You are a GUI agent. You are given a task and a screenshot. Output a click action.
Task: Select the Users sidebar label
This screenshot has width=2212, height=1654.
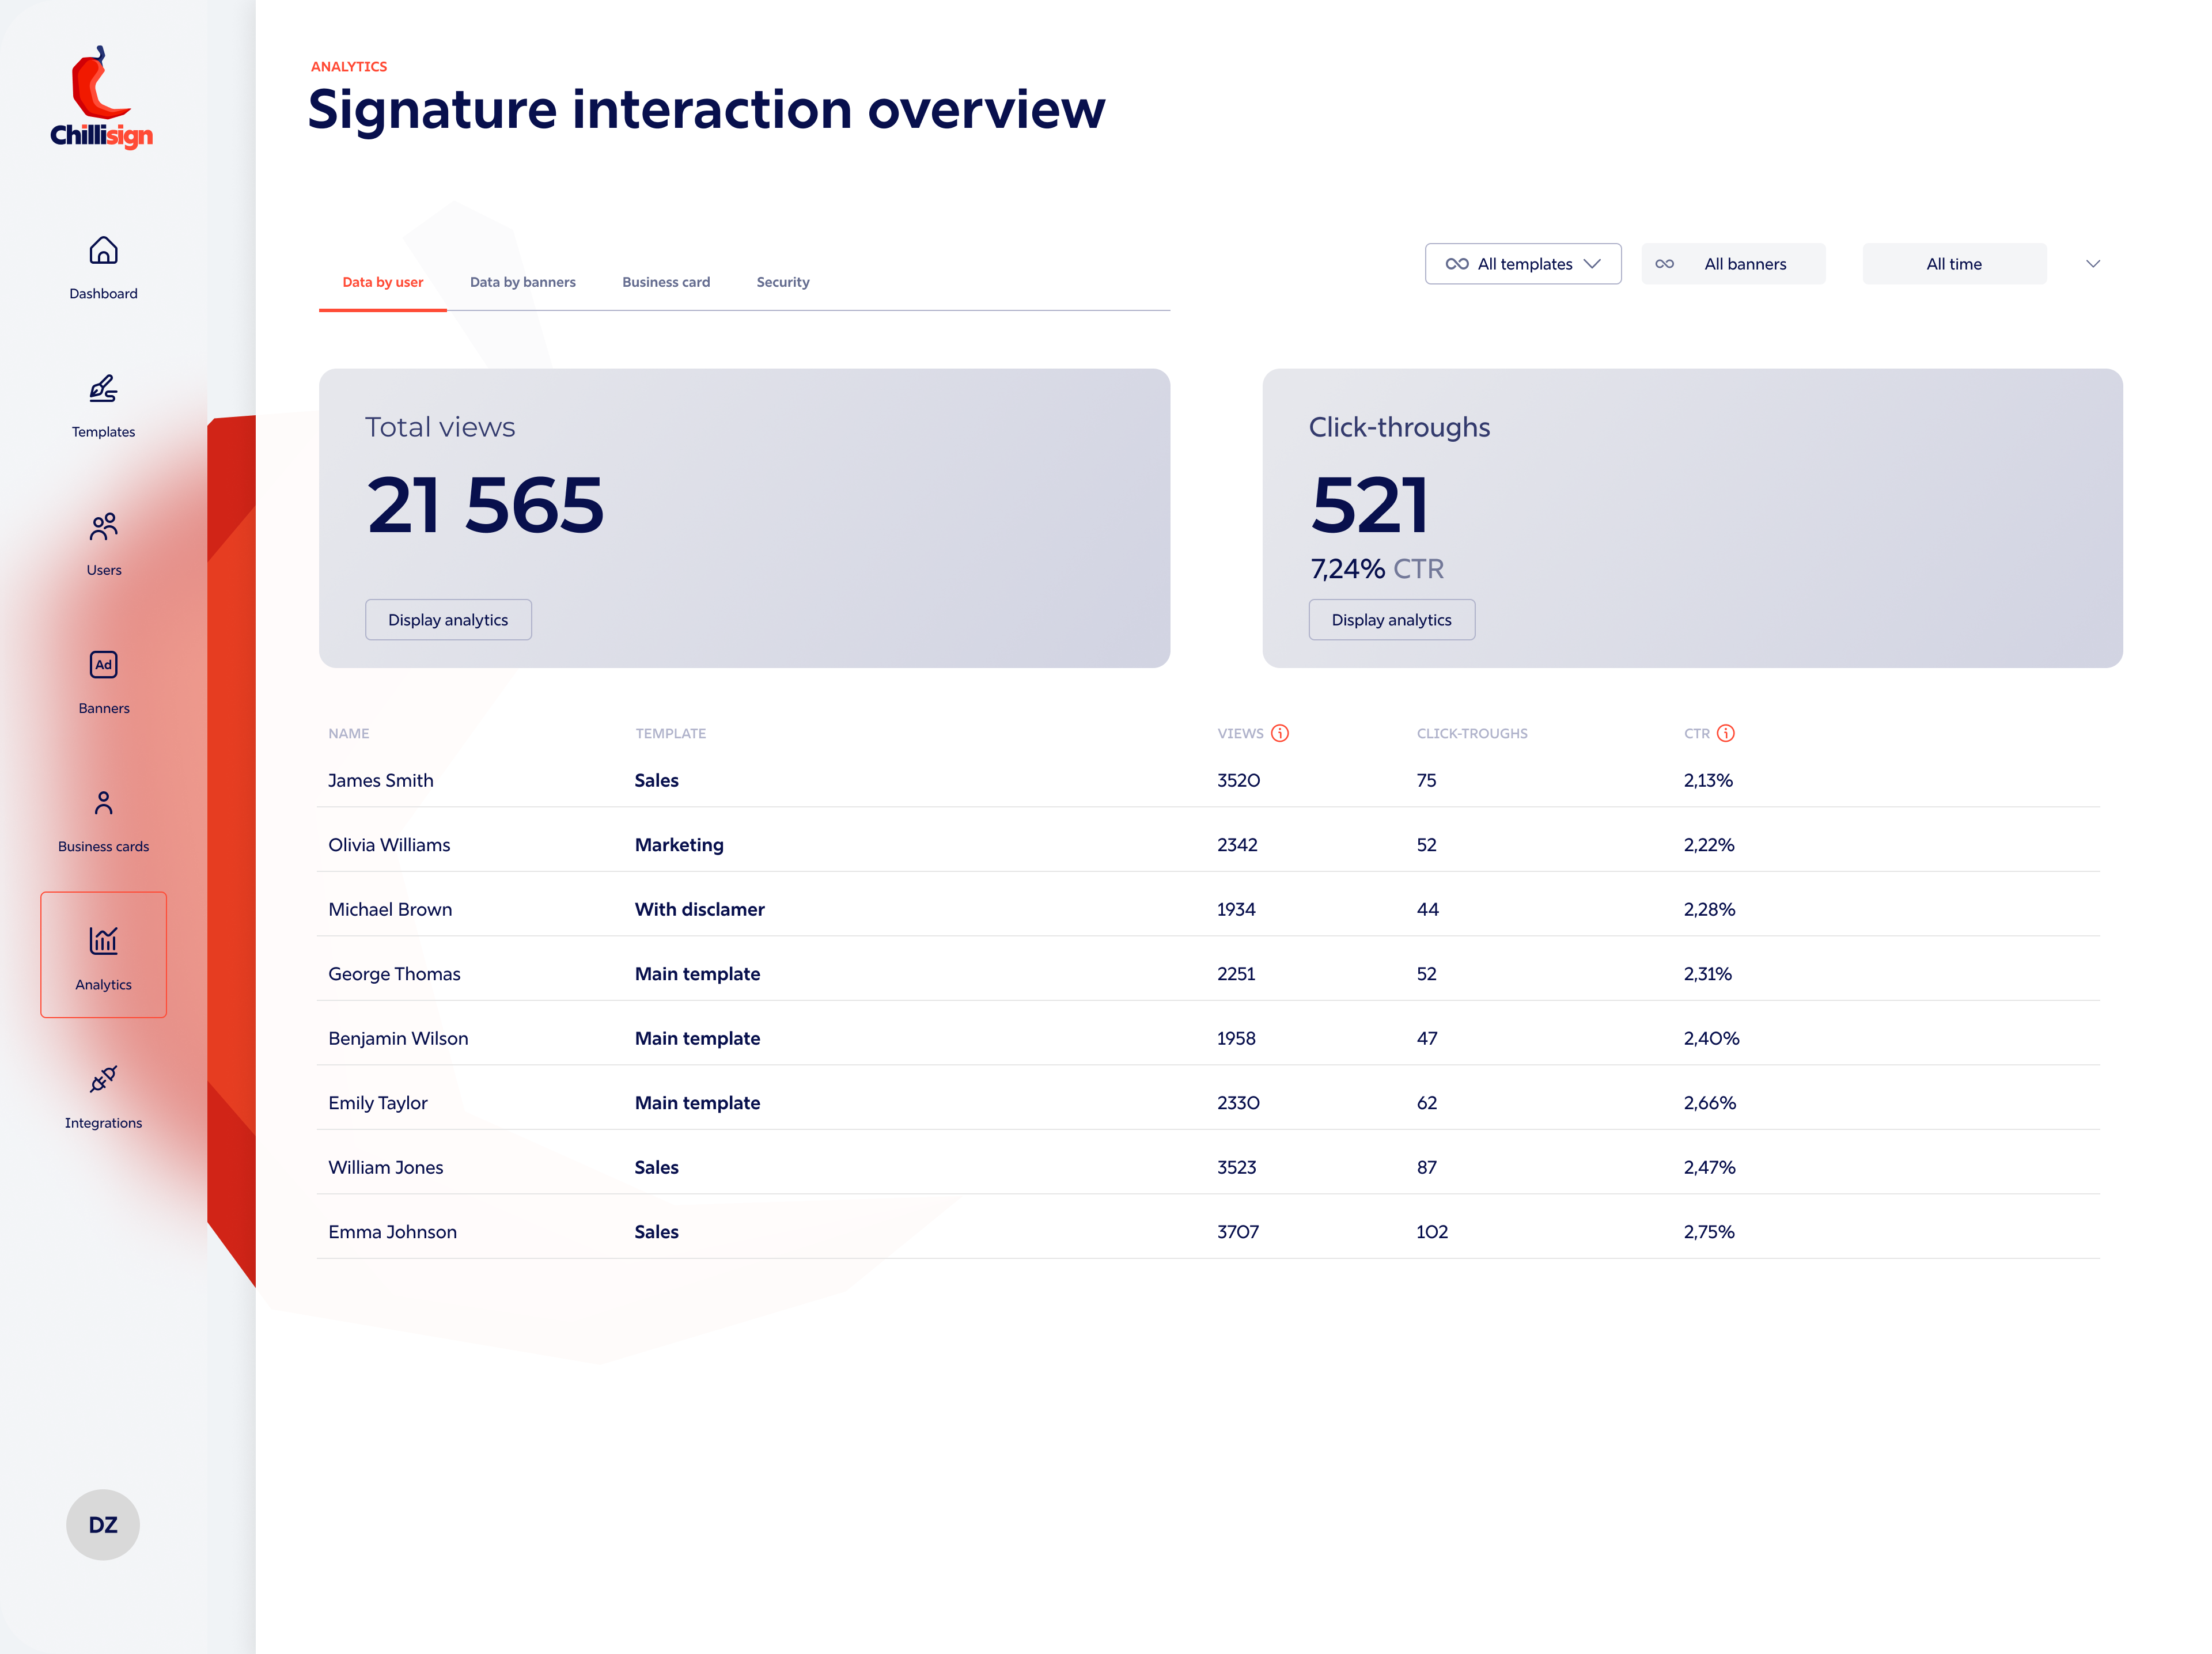[x=103, y=570]
